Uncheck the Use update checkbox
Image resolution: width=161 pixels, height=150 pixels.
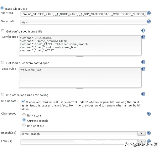tap(23, 101)
